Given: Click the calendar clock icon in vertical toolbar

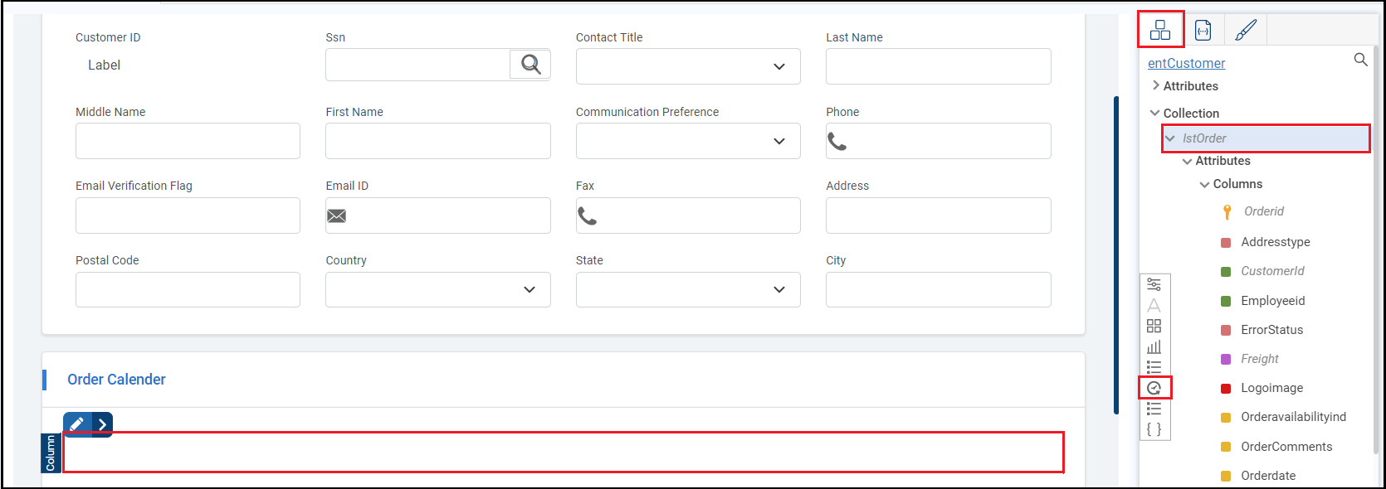Looking at the screenshot, I should (1154, 388).
